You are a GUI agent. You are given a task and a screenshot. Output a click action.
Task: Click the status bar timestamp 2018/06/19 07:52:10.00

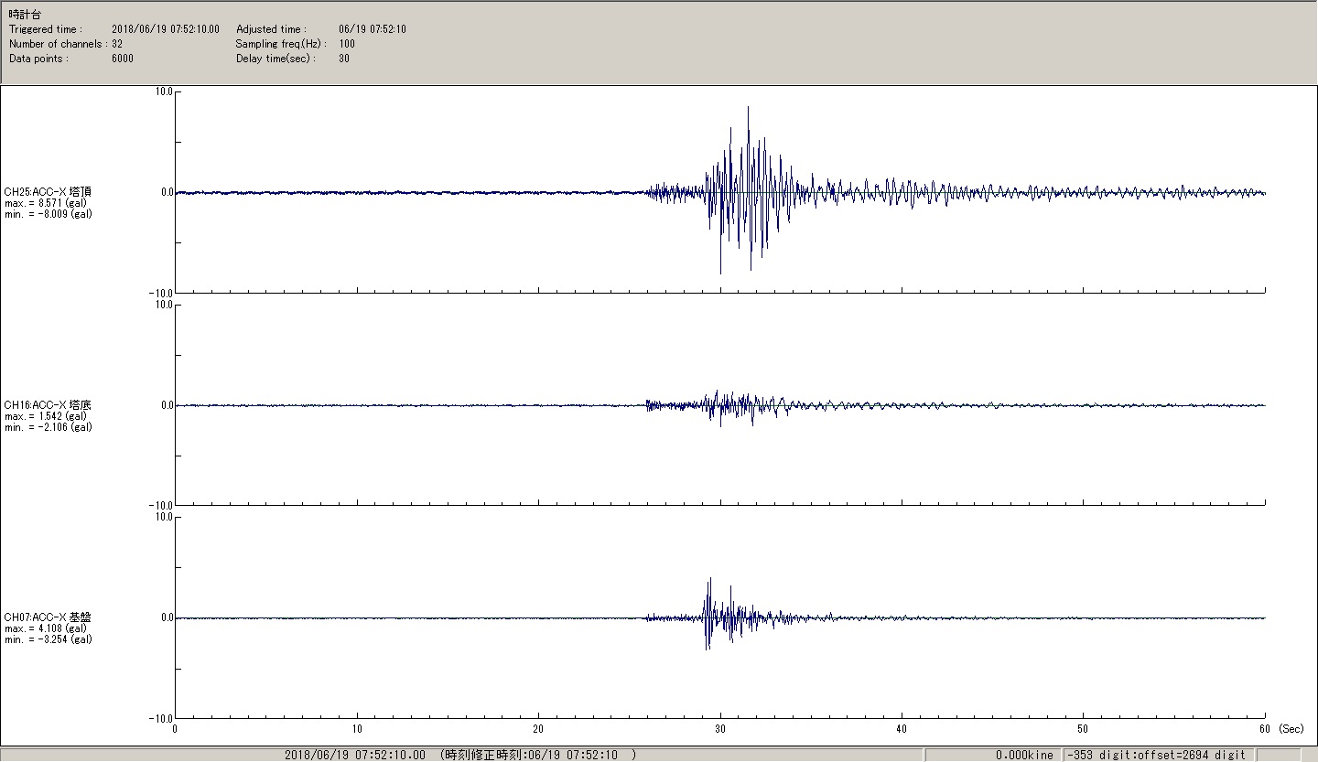[355, 755]
